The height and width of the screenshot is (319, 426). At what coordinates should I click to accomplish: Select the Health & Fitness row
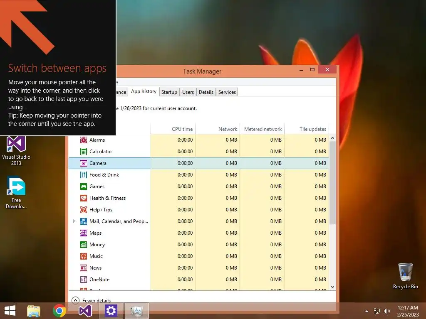(198, 198)
